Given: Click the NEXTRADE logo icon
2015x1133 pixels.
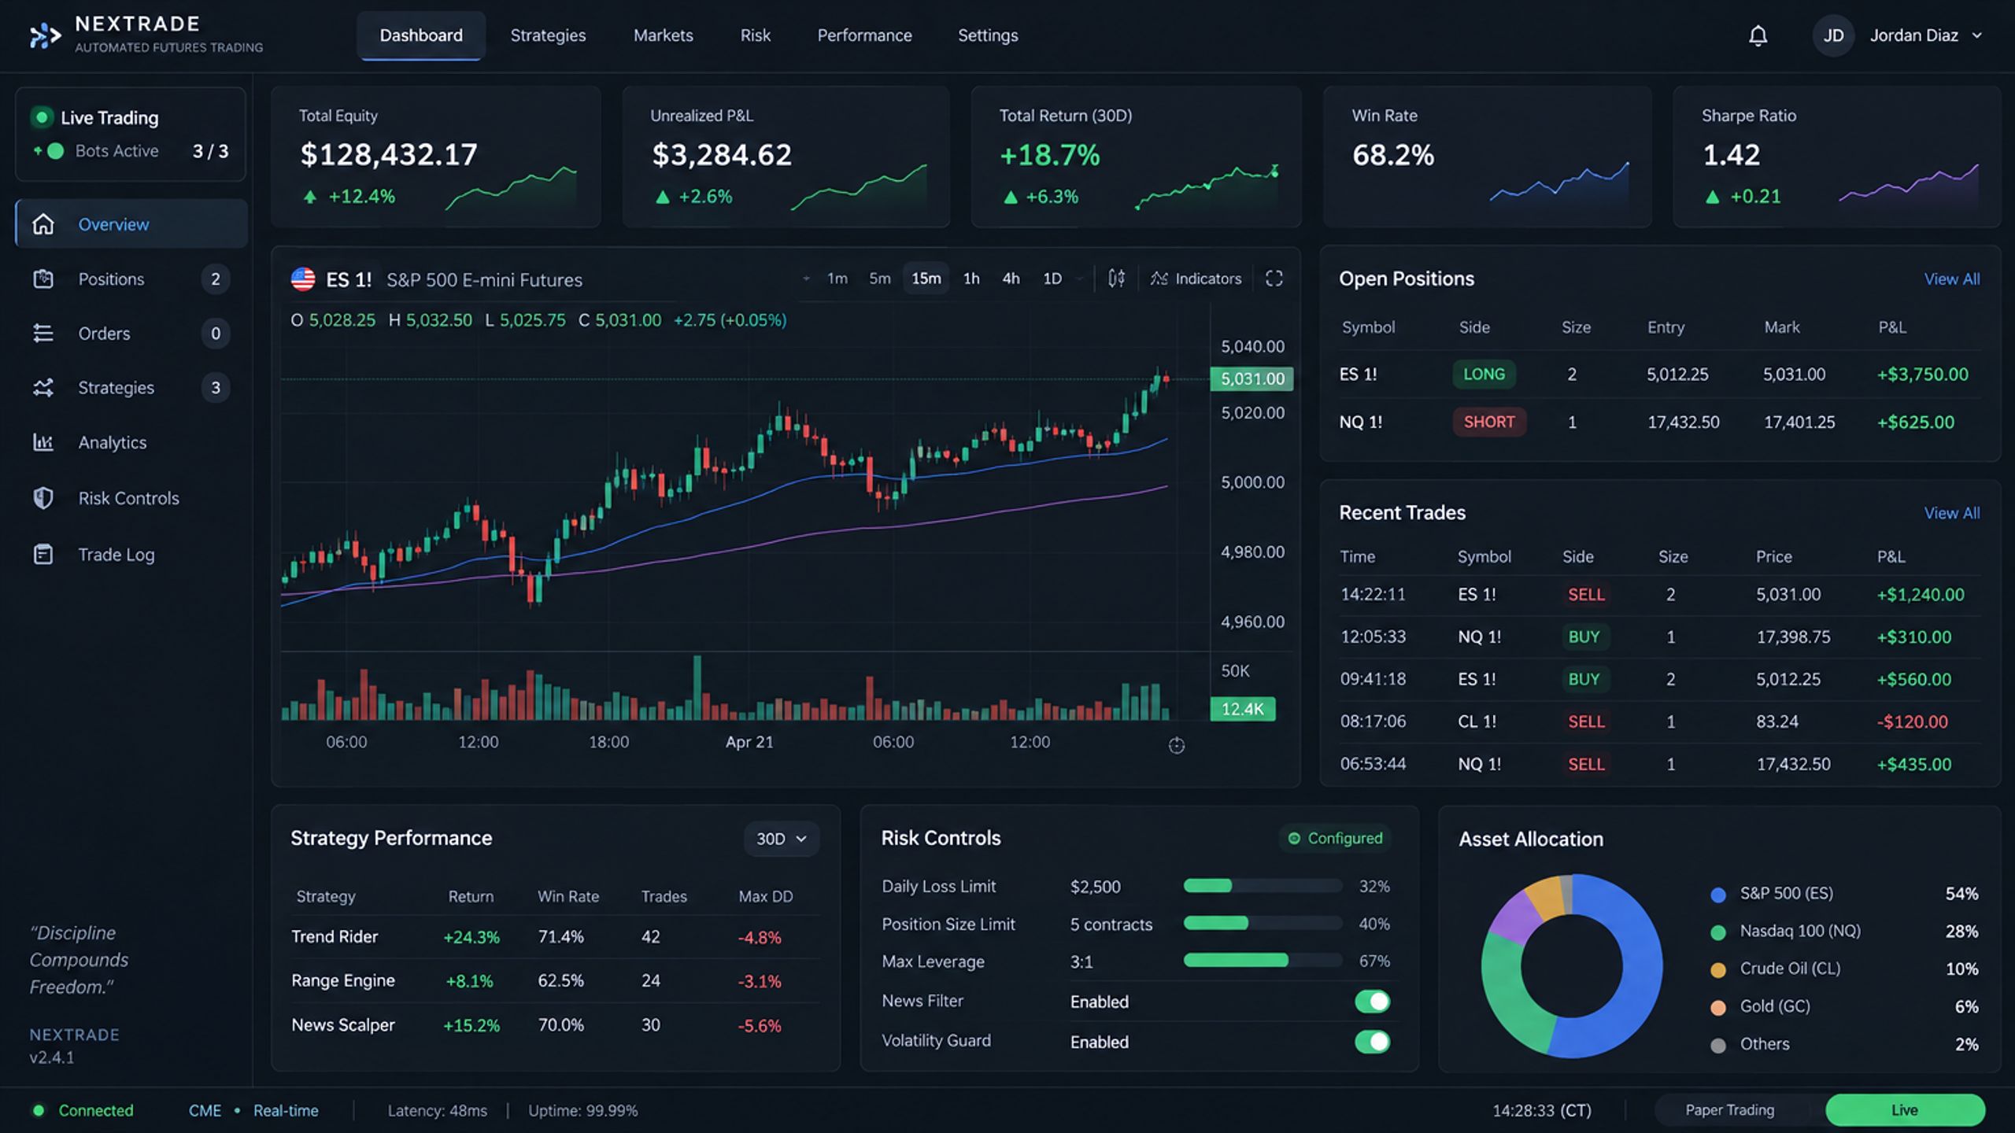Looking at the screenshot, I should tap(45, 35).
